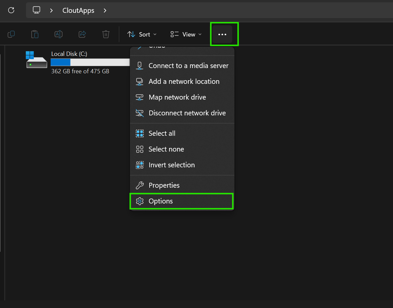The height and width of the screenshot is (308, 393).
Task: Navigate to CloutApps via the breadcrumb
Action: [x=78, y=10]
